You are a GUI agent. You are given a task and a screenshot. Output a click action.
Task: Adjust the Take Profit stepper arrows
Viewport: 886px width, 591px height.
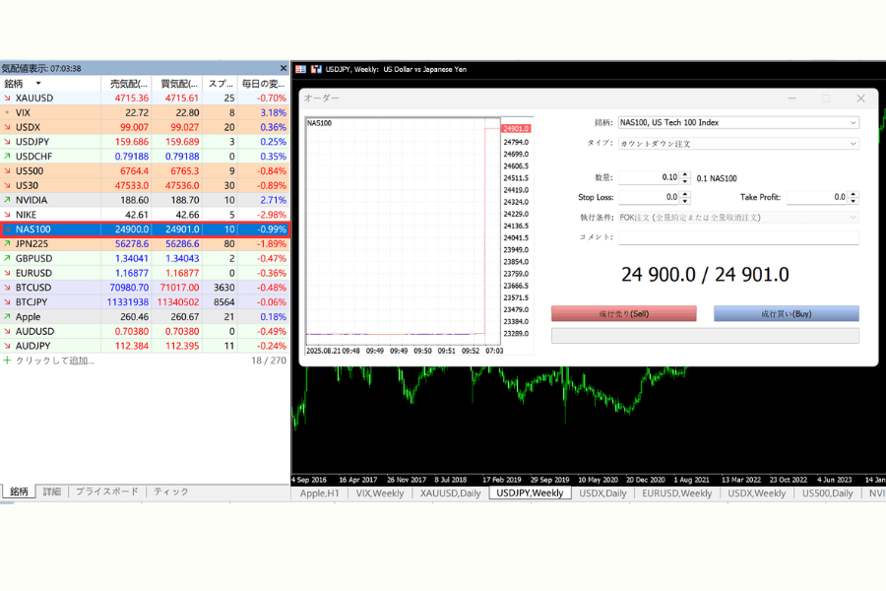[x=853, y=197]
